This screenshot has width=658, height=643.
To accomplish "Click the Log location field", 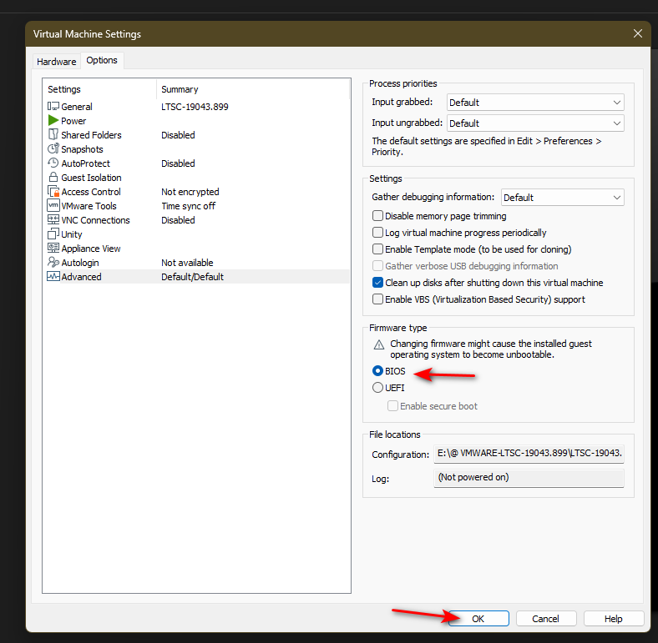I will pyautogui.click(x=529, y=478).
